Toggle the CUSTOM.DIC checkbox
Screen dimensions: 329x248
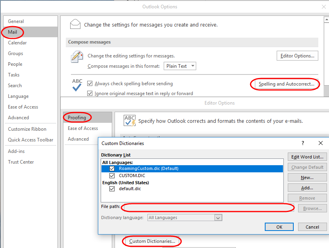tap(112, 176)
